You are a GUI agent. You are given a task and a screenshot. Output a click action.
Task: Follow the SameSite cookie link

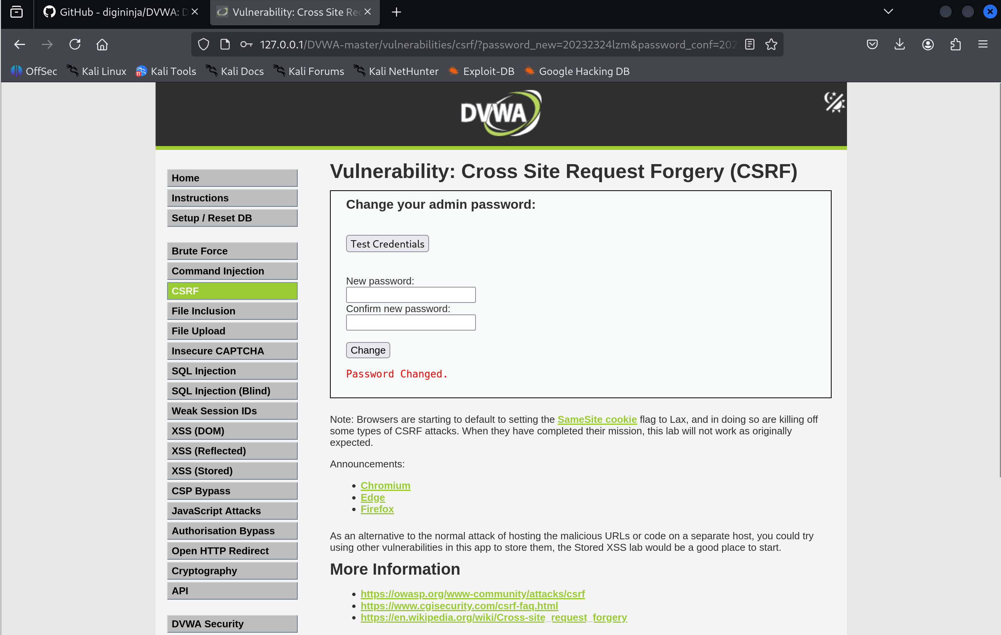pos(597,419)
